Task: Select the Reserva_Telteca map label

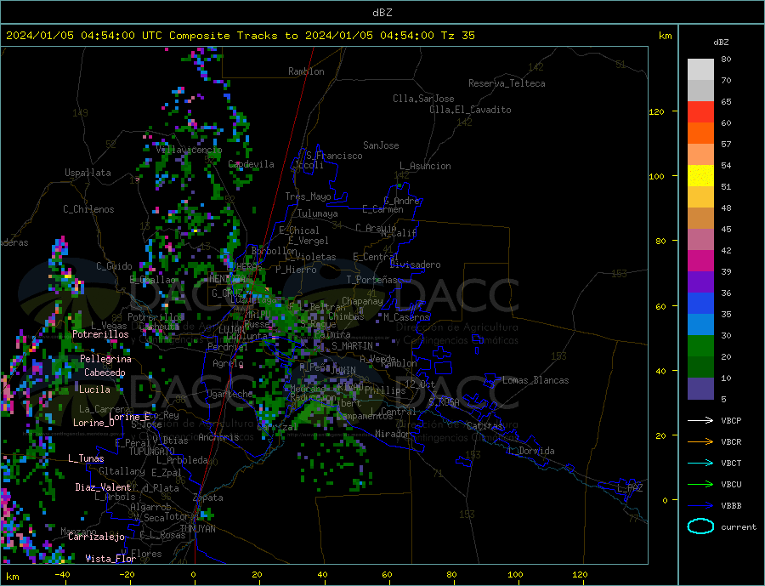Action: 507,83
